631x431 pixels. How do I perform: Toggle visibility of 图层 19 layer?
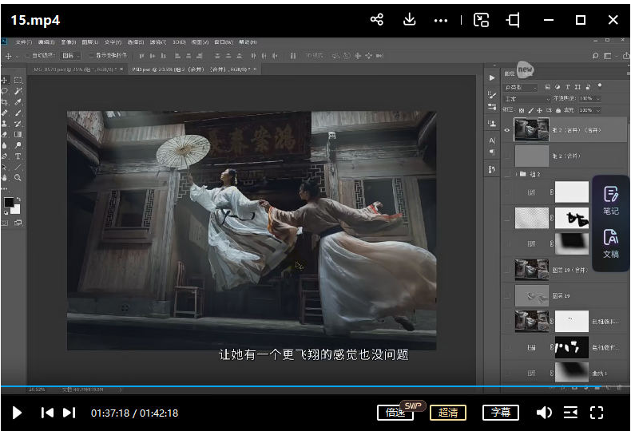tap(507, 296)
